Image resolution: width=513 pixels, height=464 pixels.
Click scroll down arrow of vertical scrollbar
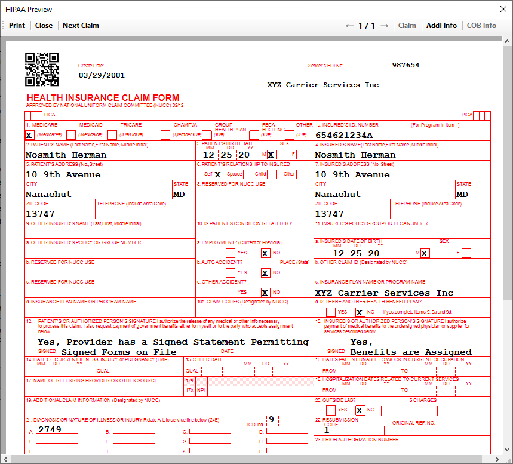507,450
